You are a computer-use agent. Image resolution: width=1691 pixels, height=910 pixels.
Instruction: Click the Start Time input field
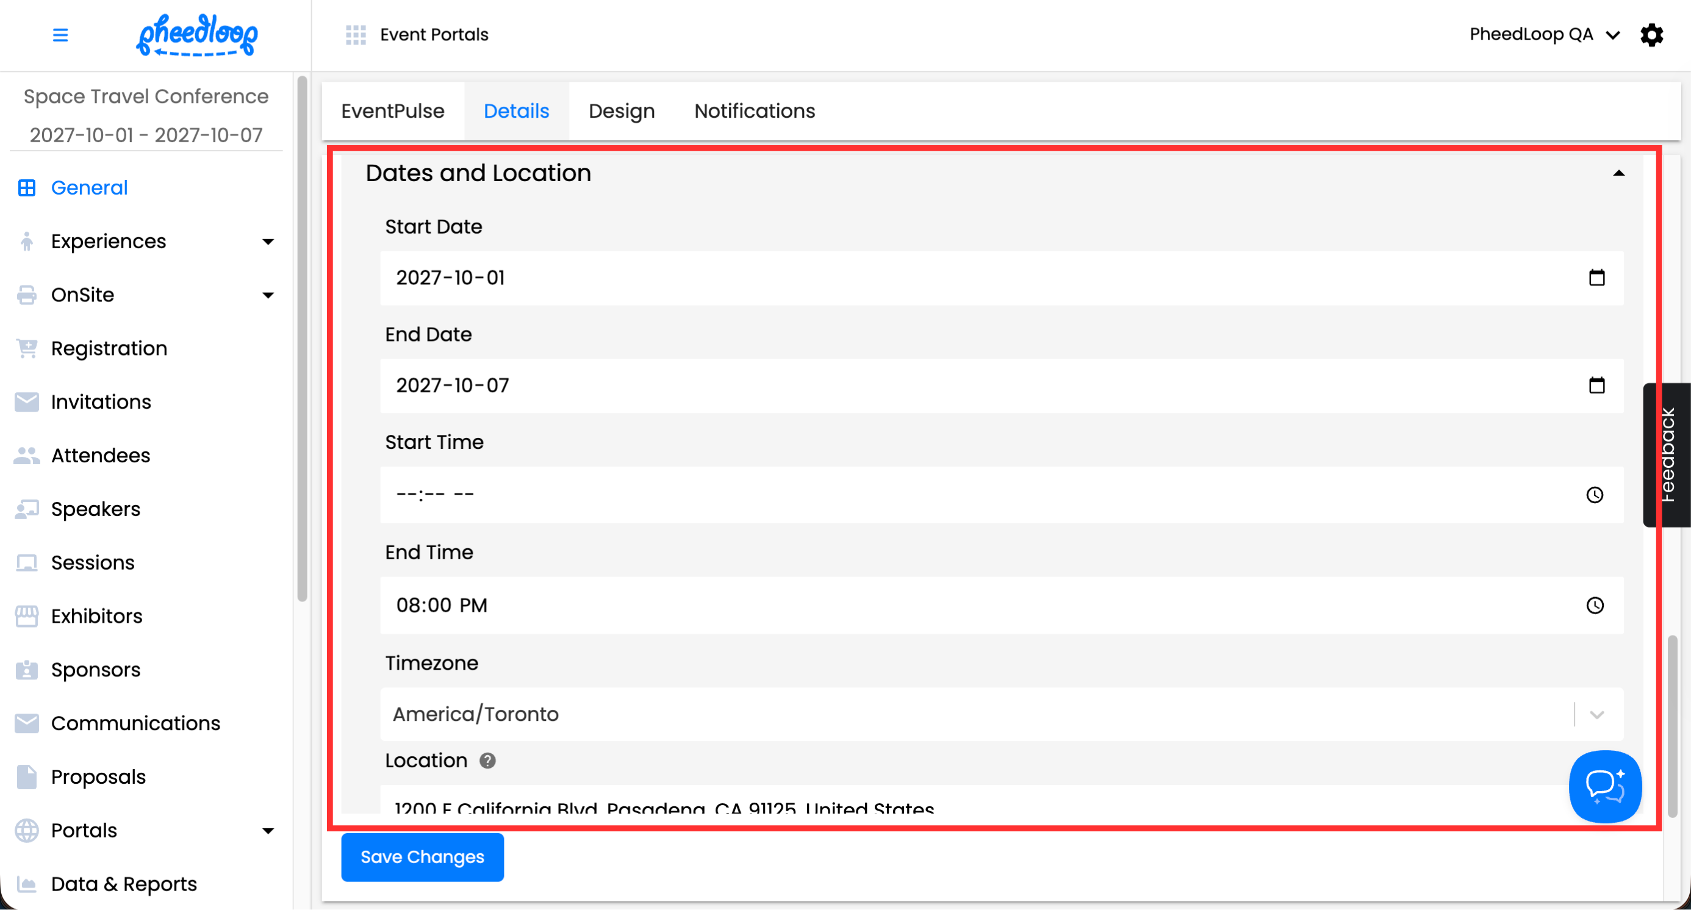(919, 495)
